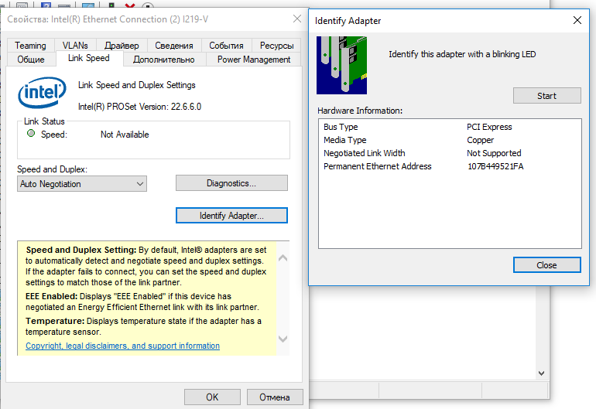
Task: Click background window scroll down arrow
Action: [x=541, y=373]
